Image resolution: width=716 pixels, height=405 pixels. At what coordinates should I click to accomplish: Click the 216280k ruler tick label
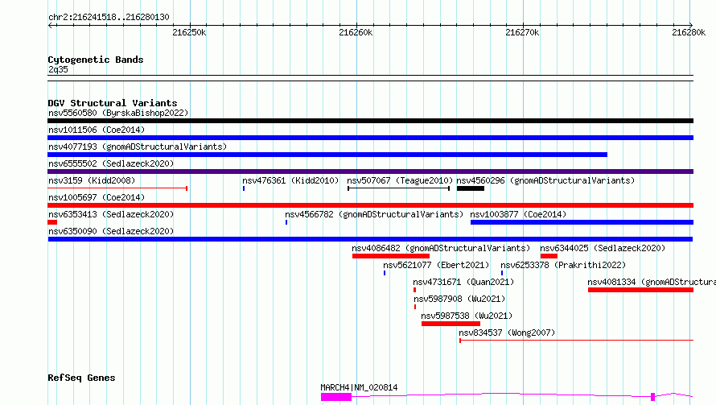689,32
